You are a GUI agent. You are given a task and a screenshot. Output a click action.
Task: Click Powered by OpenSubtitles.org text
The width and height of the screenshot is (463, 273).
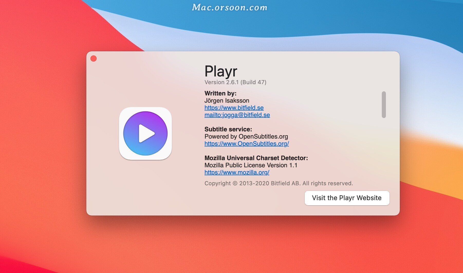tap(246, 136)
